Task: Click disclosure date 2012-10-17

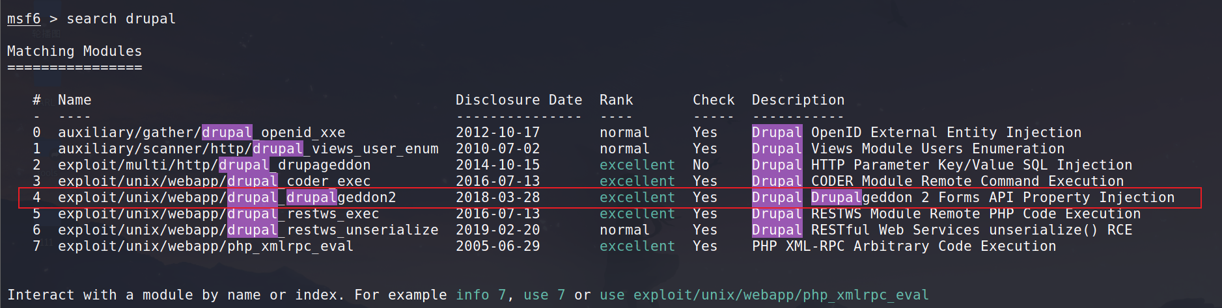Action: coord(497,133)
